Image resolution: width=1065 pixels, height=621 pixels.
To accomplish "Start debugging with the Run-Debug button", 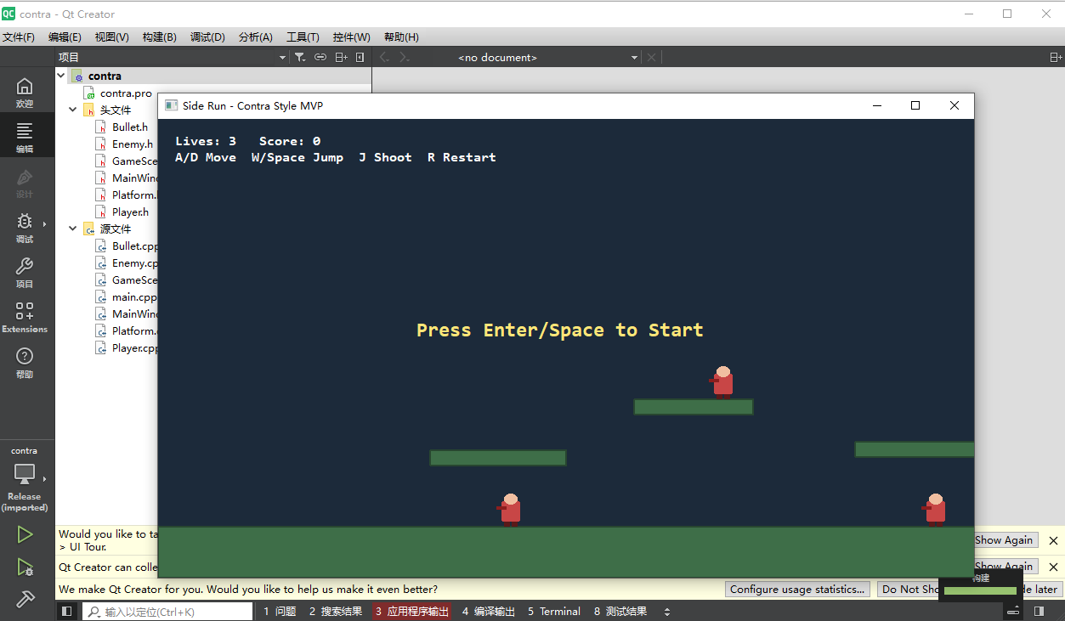I will 25,567.
